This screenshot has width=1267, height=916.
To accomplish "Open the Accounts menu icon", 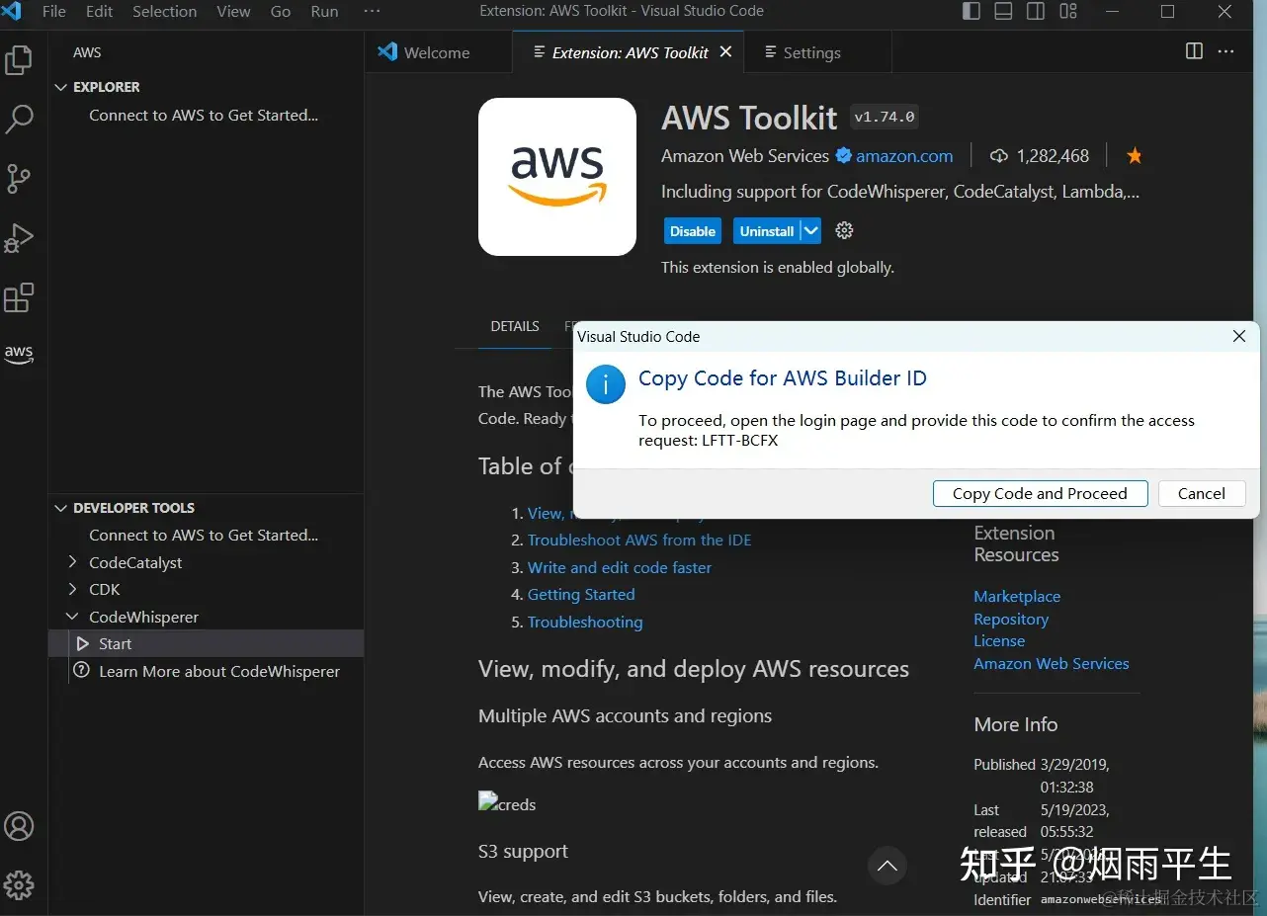I will coord(19,826).
